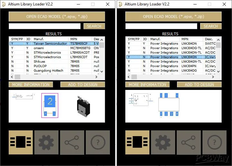This screenshot has width=232, height=166.
Task: Focus the search text field in right window
Action: [161, 26]
